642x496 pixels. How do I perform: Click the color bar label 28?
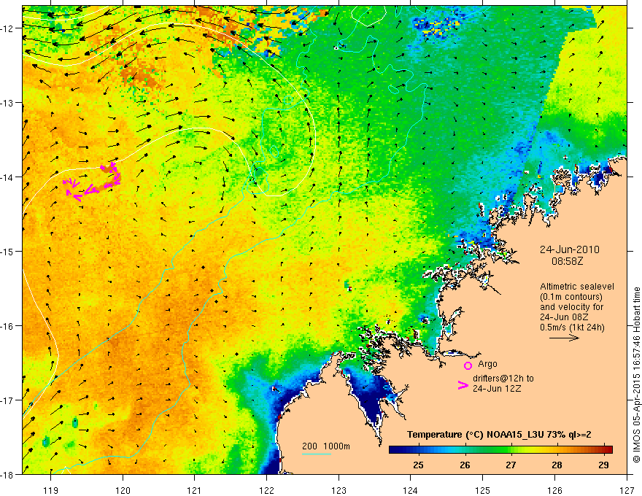click(x=557, y=465)
